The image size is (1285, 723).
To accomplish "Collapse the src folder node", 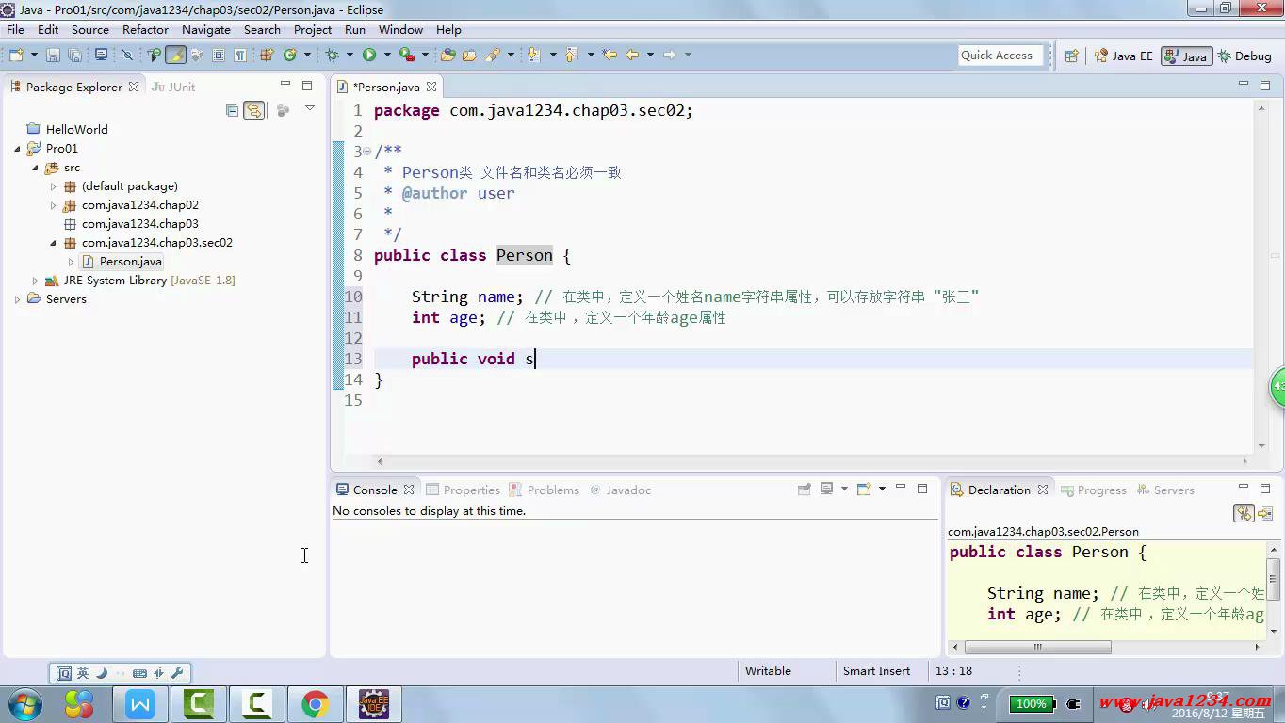I will [x=35, y=168].
